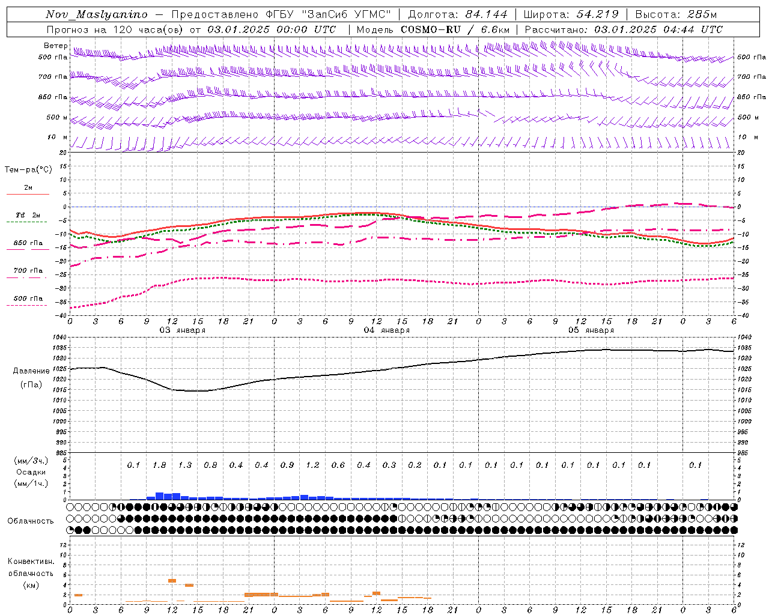
Task: Click the tallest blue precipitation bar
Action: [159, 496]
